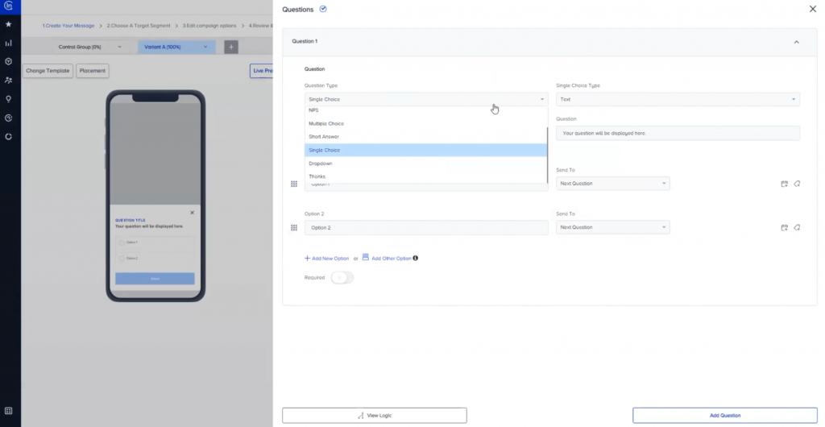Choose Short Answer from question type list
The height and width of the screenshot is (427, 825).
pyautogui.click(x=324, y=137)
